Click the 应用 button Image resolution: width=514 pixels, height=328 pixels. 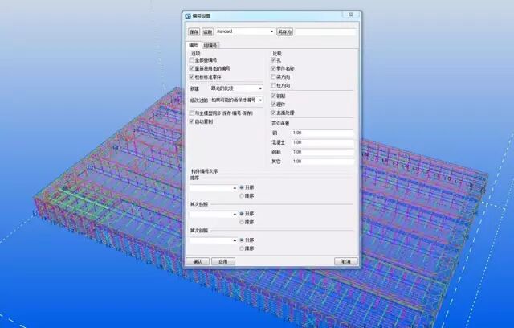point(223,261)
